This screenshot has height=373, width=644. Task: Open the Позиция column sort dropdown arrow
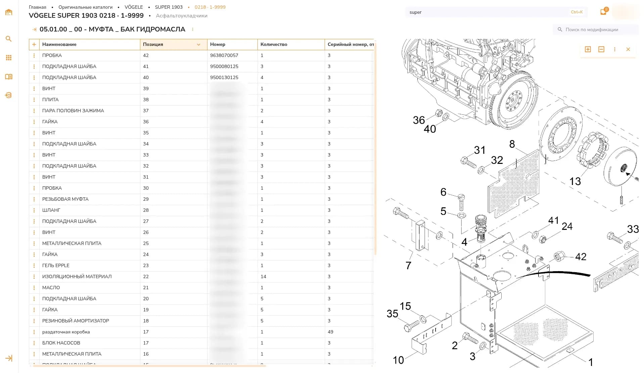198,44
